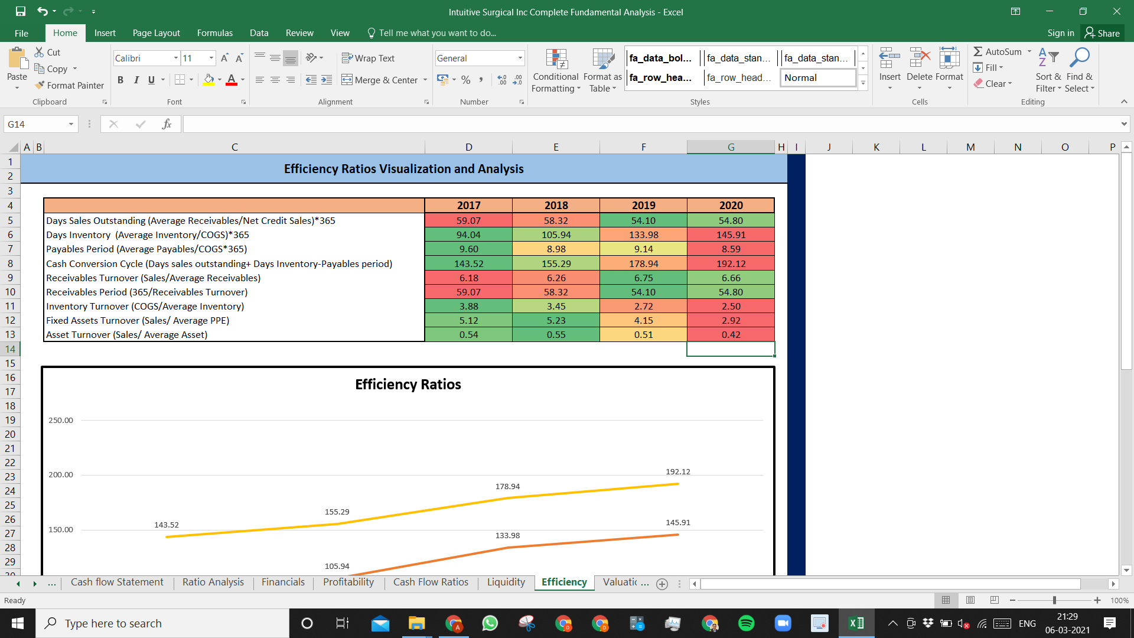Toggle Wrap Text
This screenshot has height=638, width=1134.
pyautogui.click(x=368, y=58)
